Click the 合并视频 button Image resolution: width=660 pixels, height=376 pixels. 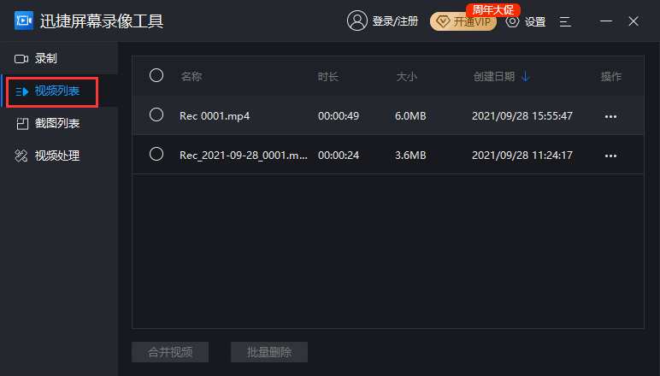tap(170, 352)
